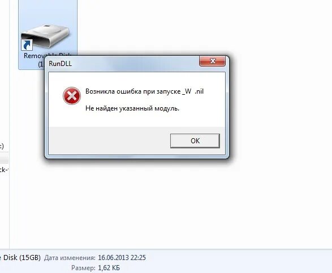This screenshot has height=273, width=332.
Task: Select the navigation pane item ending with ':)'
Action: (2, 146)
